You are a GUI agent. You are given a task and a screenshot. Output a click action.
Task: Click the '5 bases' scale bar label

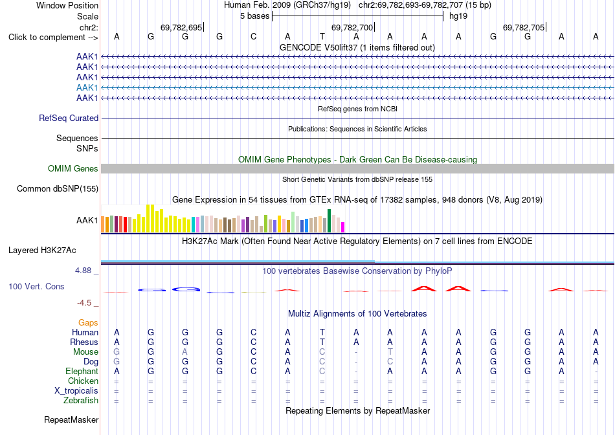(x=254, y=16)
